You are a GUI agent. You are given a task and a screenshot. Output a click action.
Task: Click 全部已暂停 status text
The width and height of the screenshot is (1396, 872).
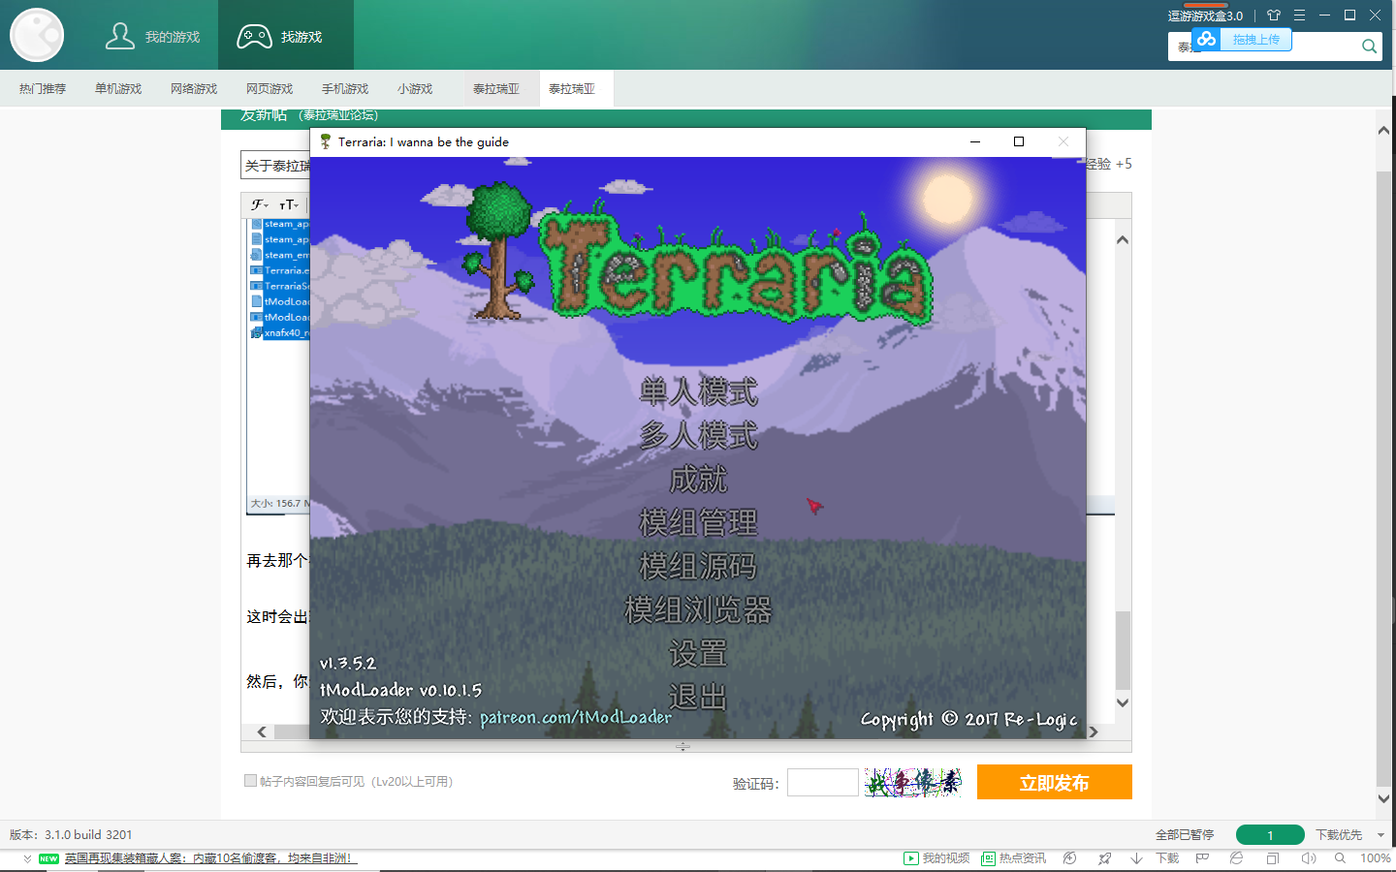tap(1185, 835)
